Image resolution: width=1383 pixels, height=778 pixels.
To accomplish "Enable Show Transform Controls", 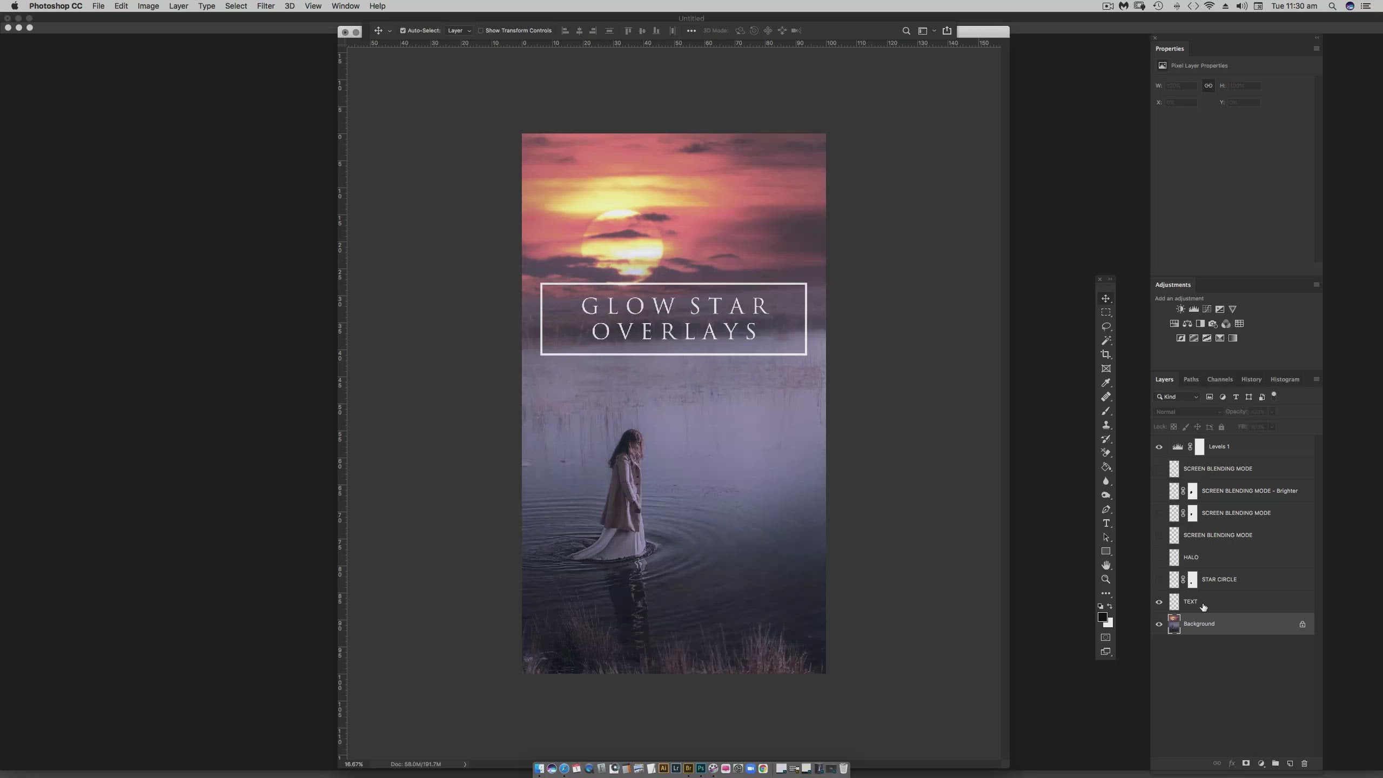I will pyautogui.click(x=480, y=31).
